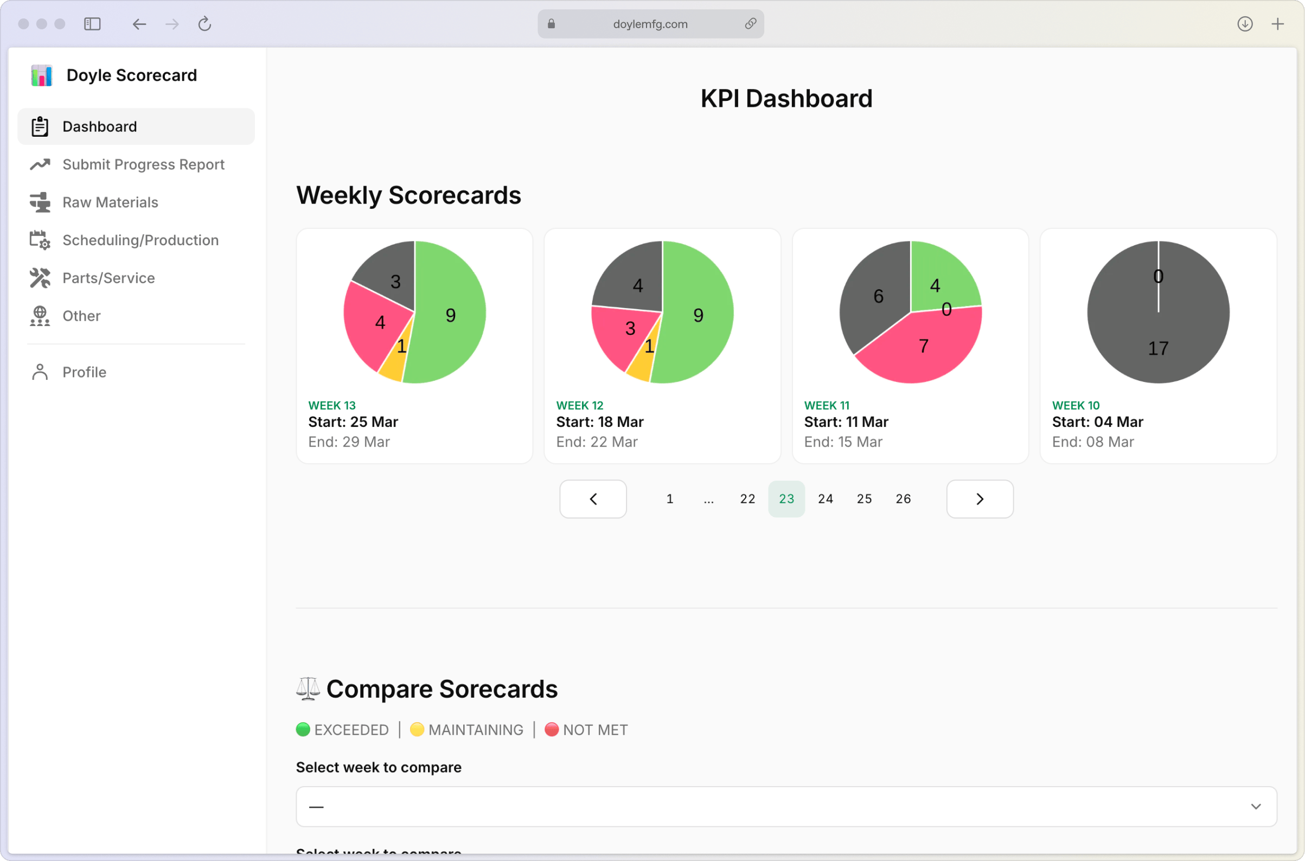Click the Scheduling/Production calendar-gear icon
1305x861 pixels.
[x=40, y=240]
